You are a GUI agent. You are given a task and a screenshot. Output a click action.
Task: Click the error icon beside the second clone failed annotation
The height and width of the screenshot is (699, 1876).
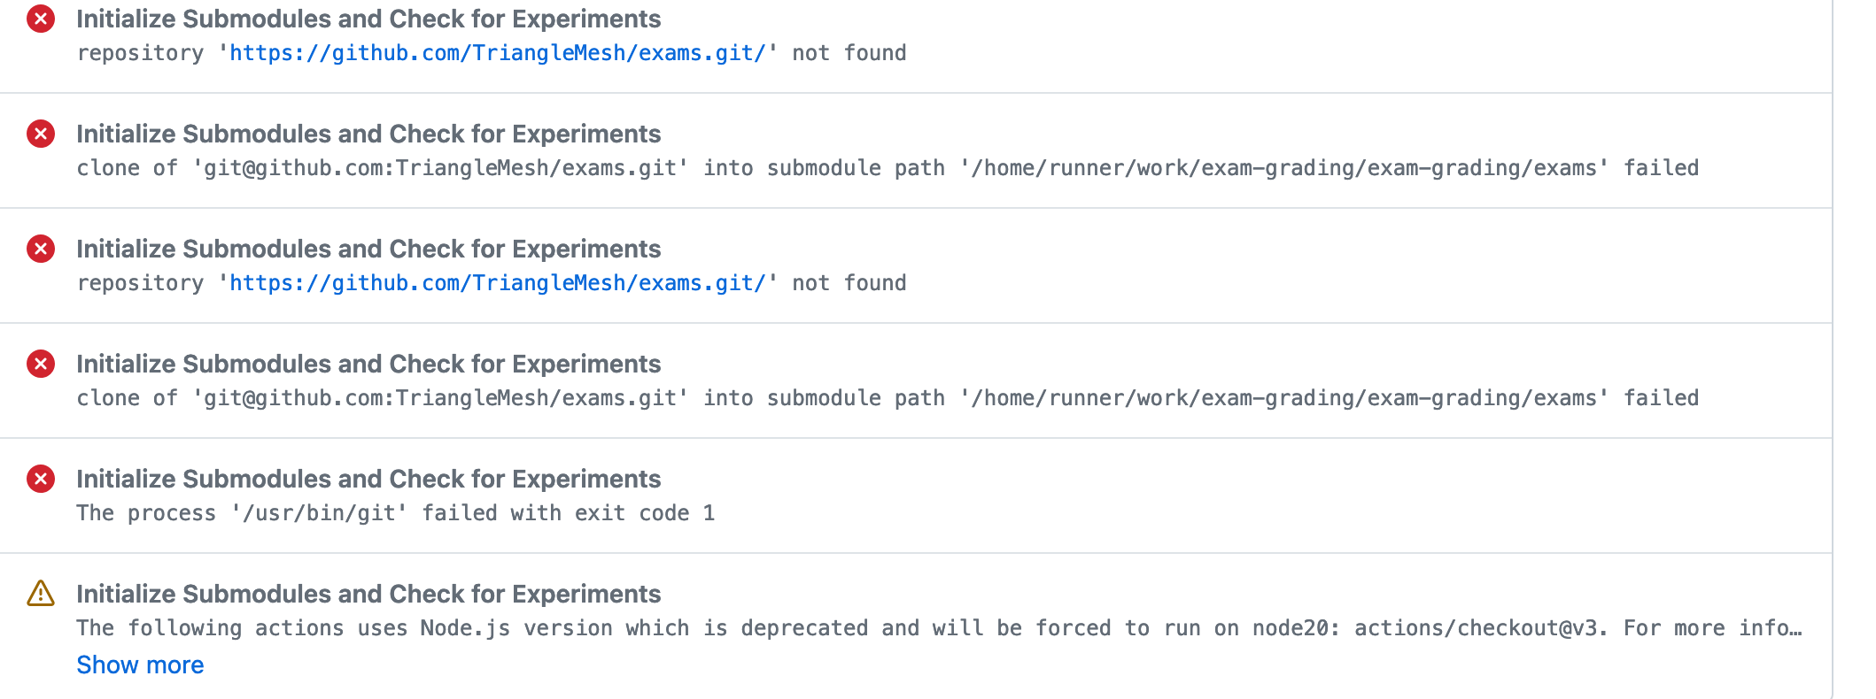coord(41,364)
